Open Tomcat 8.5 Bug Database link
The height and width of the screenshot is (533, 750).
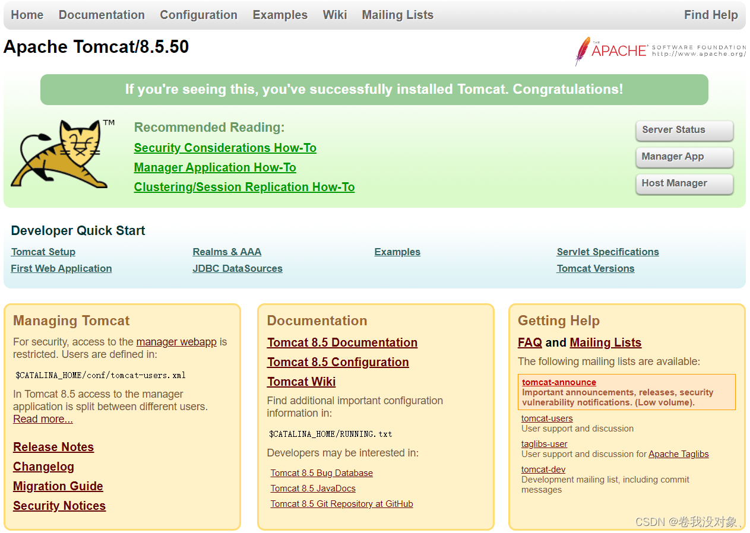(x=321, y=473)
